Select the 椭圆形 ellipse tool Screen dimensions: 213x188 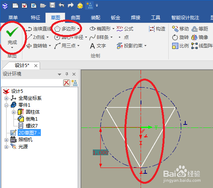click(x=100, y=29)
